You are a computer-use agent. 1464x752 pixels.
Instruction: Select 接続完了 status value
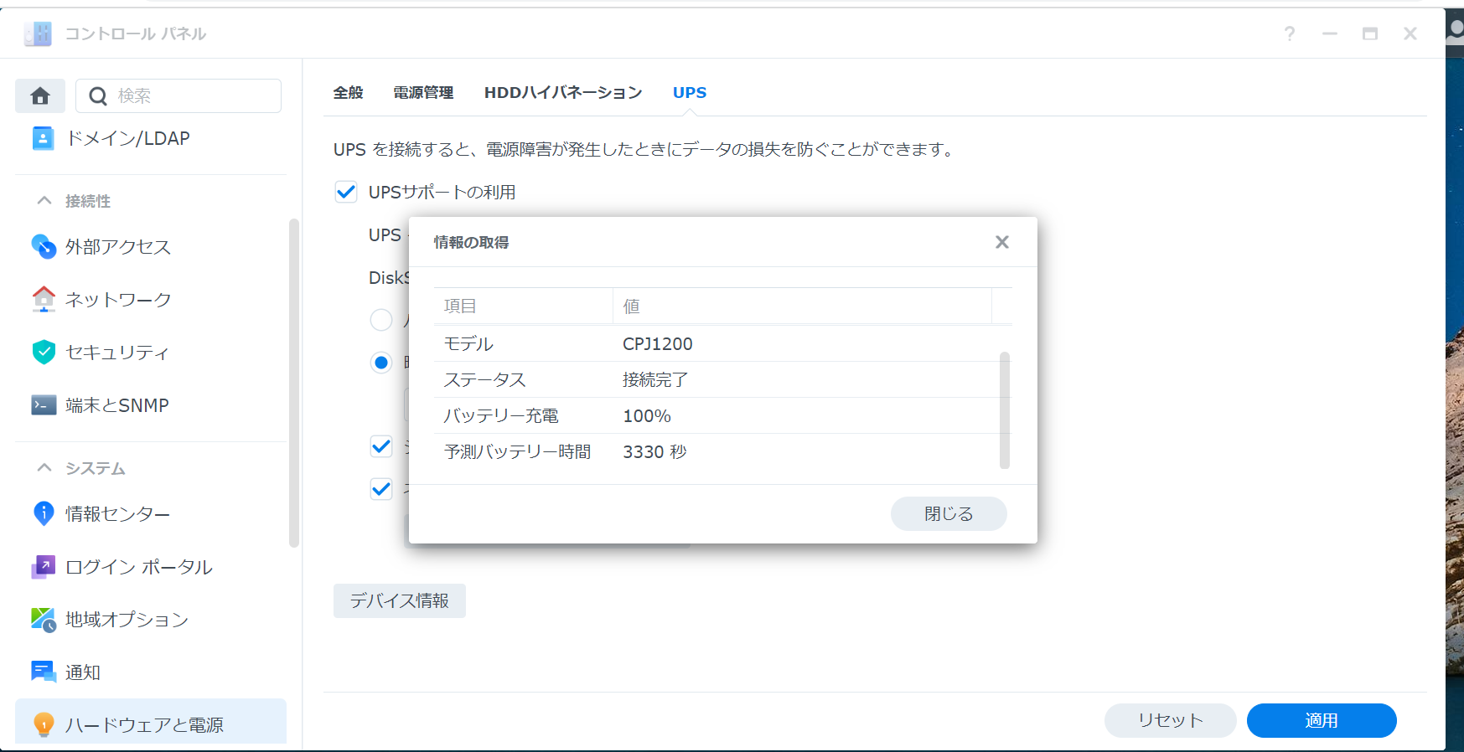click(655, 379)
